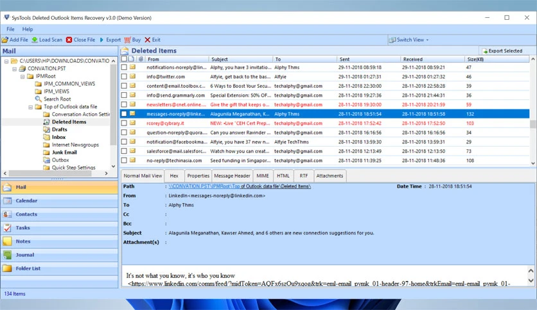
Task: Check the content@email.toolbox.c... email checkbox
Action: tap(124, 86)
